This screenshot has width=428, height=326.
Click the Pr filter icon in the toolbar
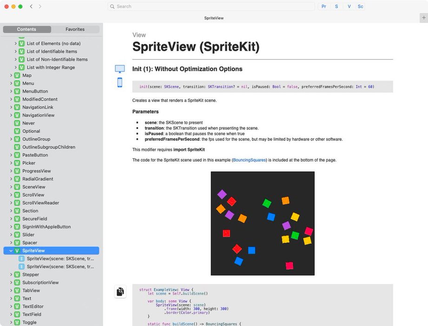(x=323, y=6)
